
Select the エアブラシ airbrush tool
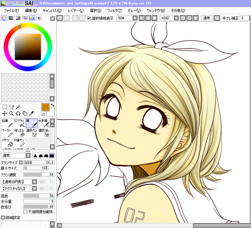click(x=20, y=123)
